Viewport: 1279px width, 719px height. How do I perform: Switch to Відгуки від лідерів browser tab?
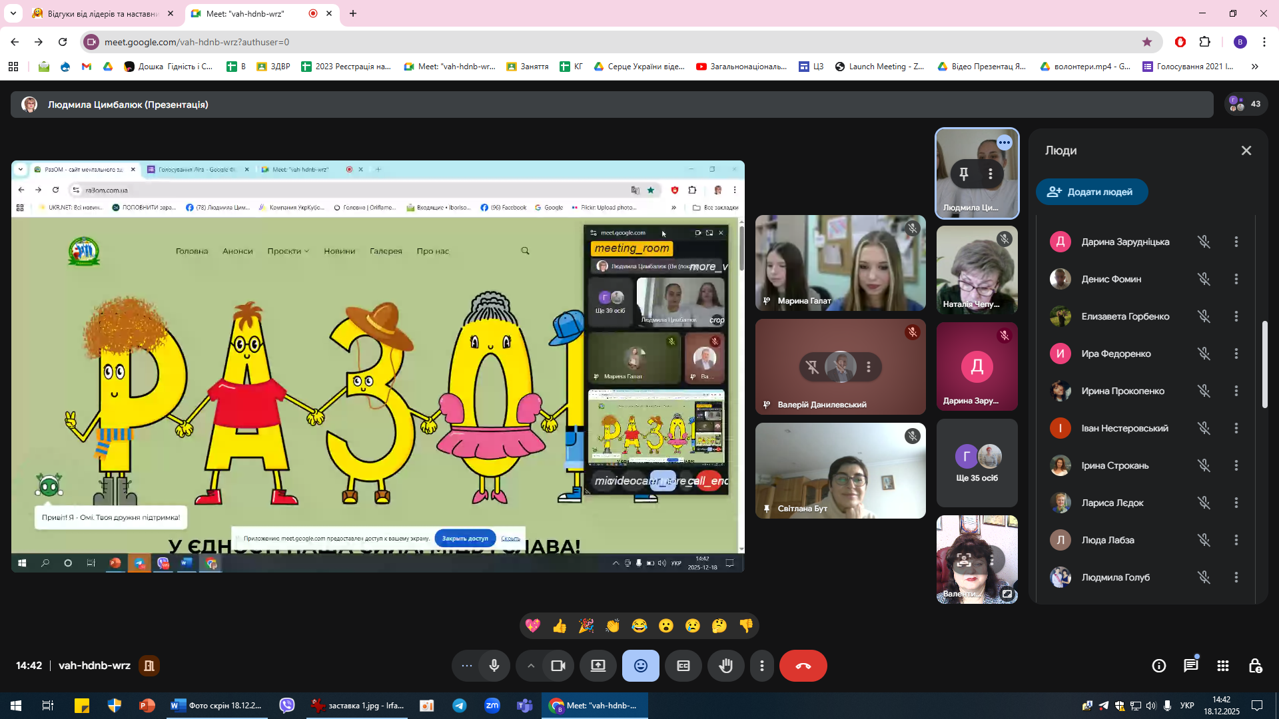pyautogui.click(x=100, y=13)
